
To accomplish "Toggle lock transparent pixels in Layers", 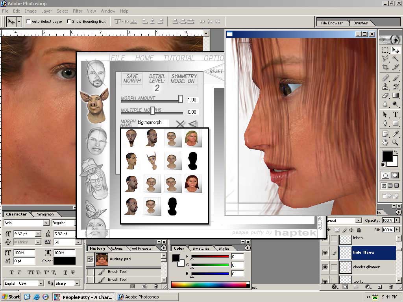I will point(337,230).
